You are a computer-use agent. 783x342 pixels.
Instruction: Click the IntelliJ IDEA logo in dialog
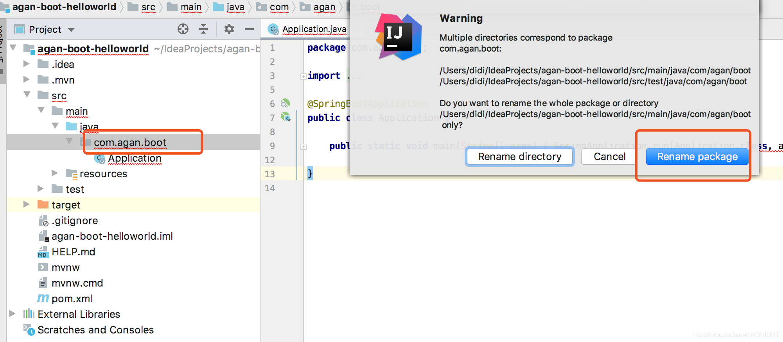pos(399,37)
